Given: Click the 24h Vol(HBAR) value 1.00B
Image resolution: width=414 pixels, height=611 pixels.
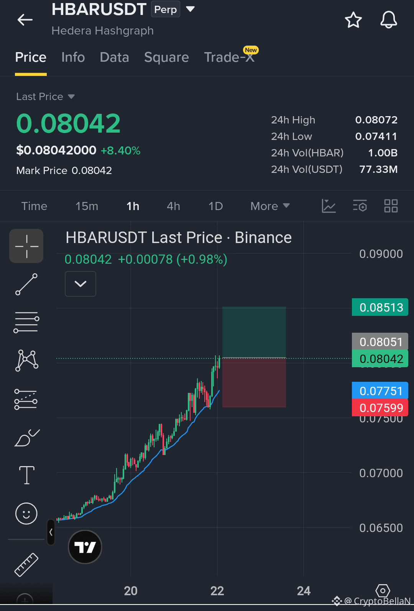Looking at the screenshot, I should click(x=383, y=153).
